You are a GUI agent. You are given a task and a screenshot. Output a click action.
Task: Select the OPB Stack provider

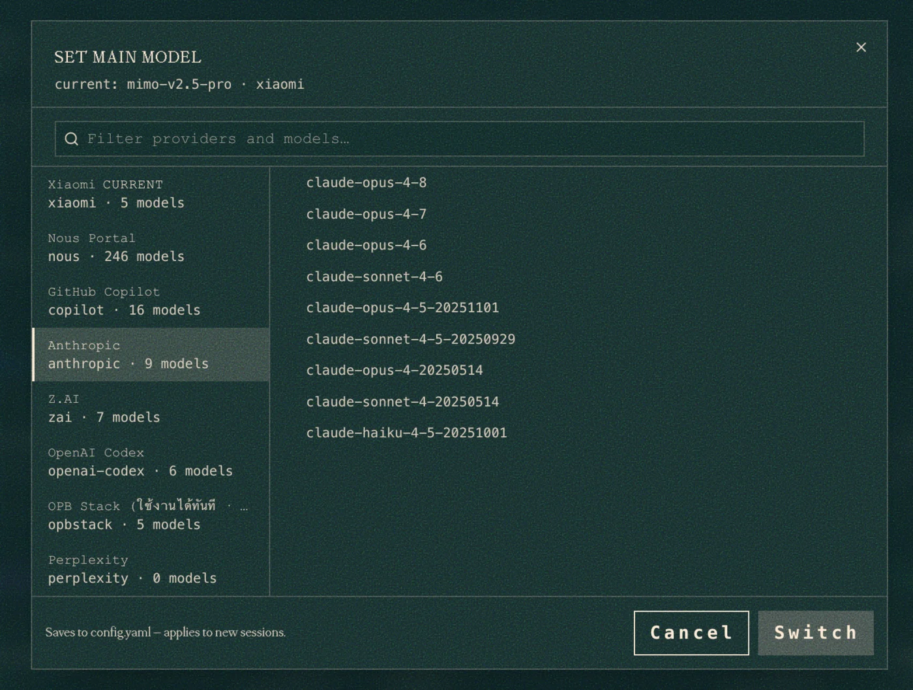(x=151, y=515)
